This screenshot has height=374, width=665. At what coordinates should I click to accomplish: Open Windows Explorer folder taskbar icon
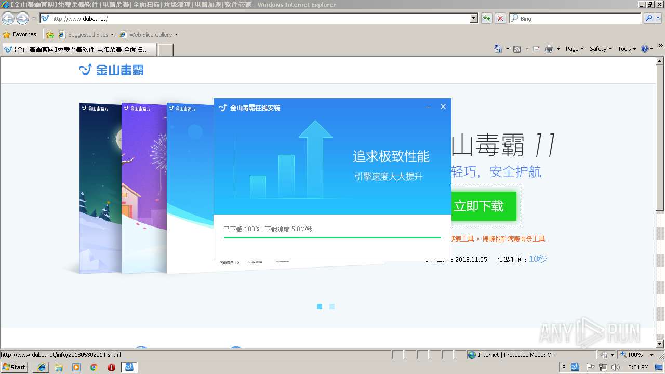[59, 367]
